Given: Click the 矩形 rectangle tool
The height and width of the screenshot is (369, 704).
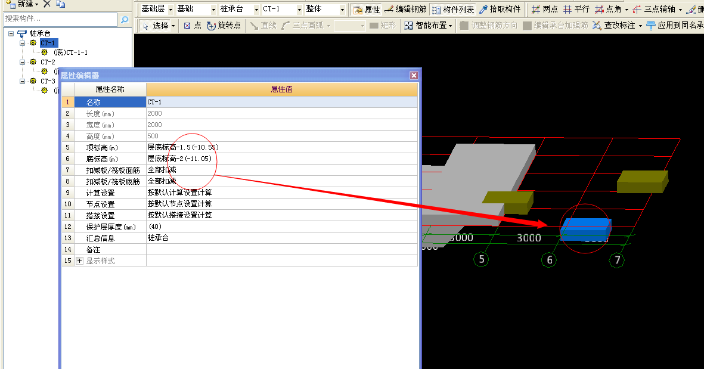Looking at the screenshot, I should [x=383, y=26].
